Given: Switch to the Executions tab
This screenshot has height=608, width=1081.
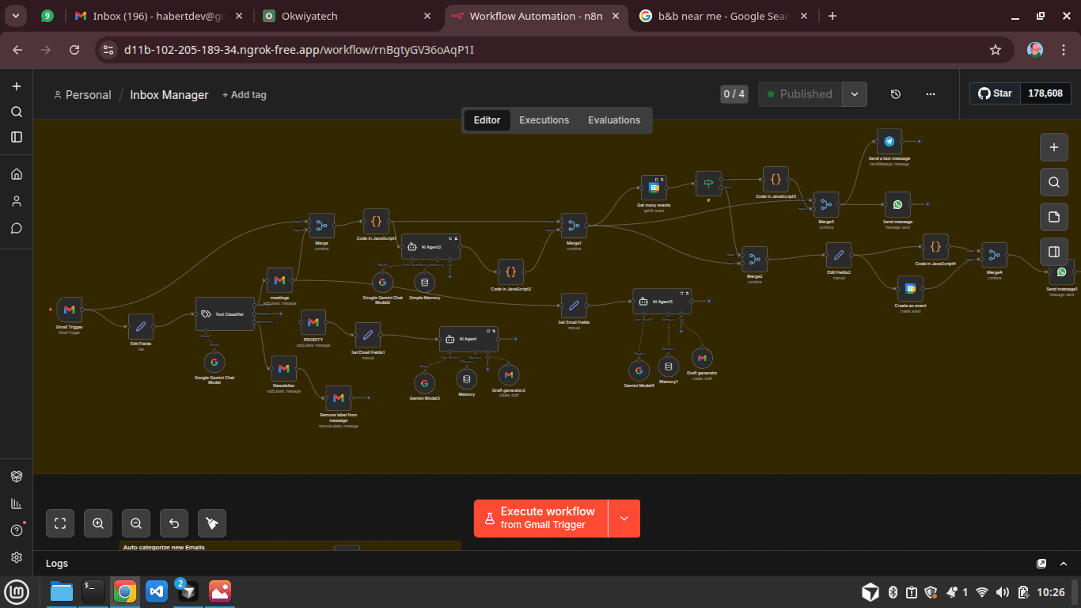Looking at the screenshot, I should 544,120.
